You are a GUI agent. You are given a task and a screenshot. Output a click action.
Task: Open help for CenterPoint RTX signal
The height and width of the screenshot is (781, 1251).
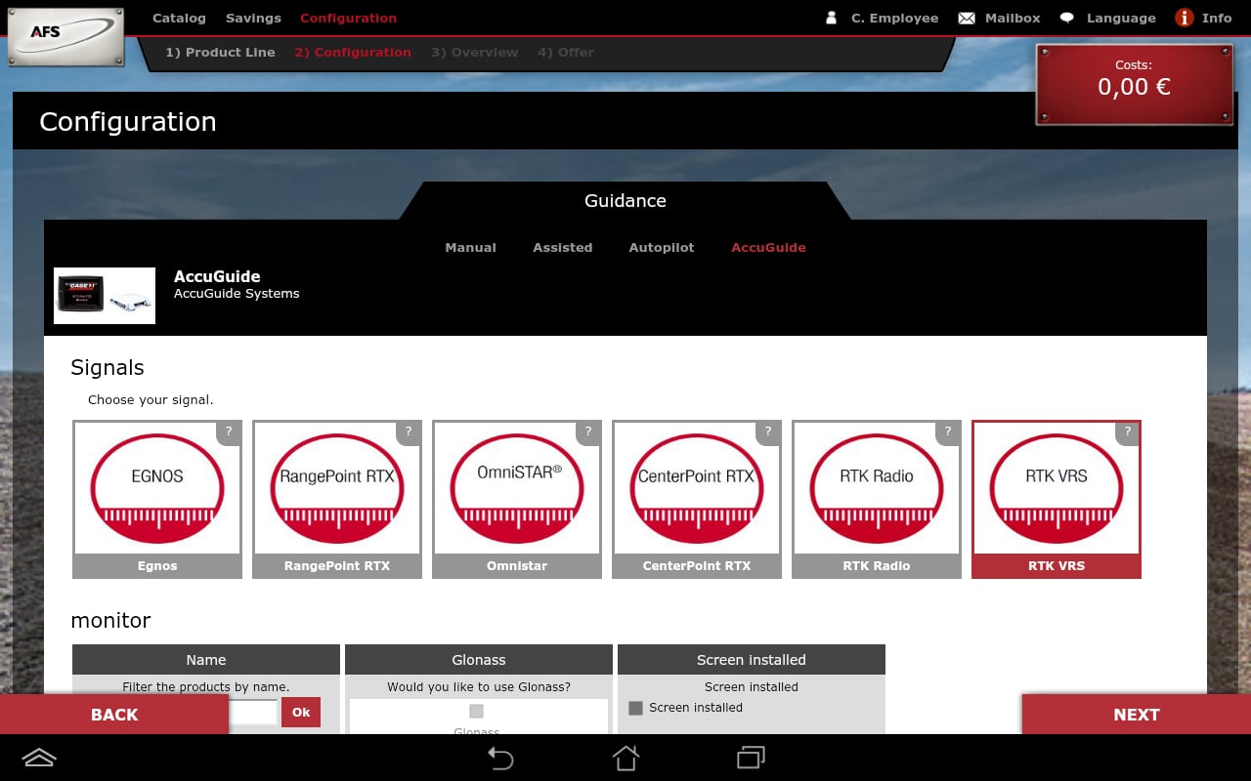point(768,432)
